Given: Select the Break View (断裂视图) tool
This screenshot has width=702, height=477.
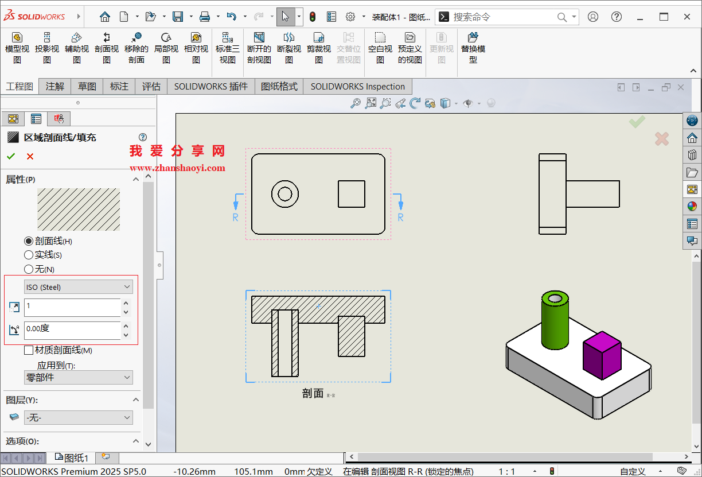Looking at the screenshot, I should point(289,48).
